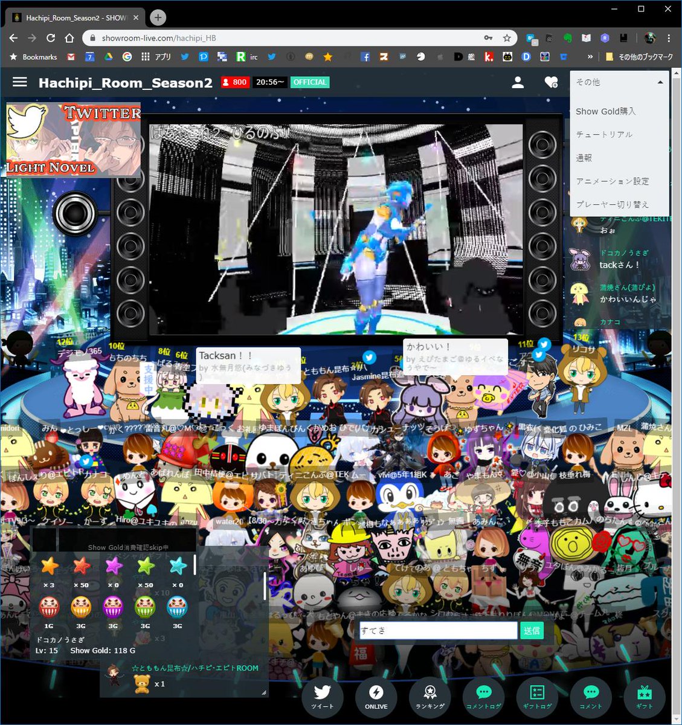Open Gmail bookmark icon
The image size is (682, 725).
(71, 57)
